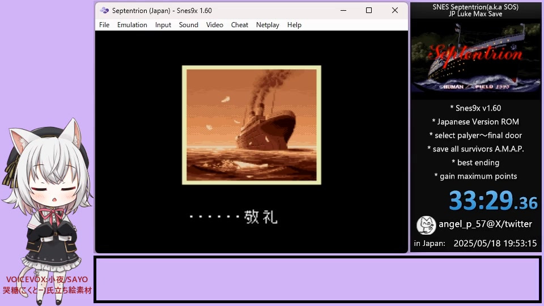The height and width of the screenshot is (306, 544).
Task: Click the angel_p_57@X/twitter handle
Action: (485, 224)
